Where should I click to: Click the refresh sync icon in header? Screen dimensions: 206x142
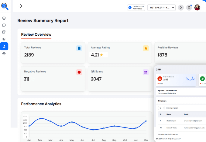181,8
